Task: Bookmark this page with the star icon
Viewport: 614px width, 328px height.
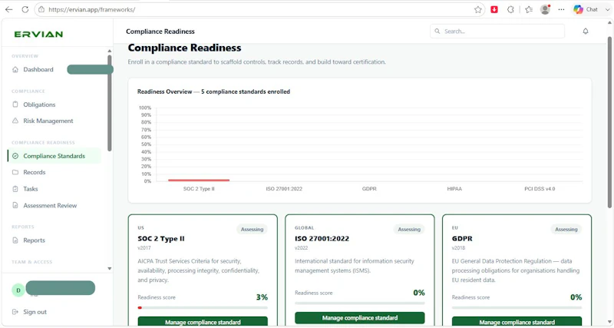Action: coord(477,9)
